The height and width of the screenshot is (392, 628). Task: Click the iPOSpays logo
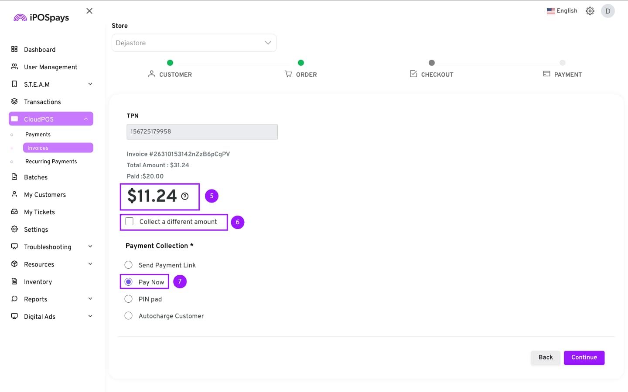[x=41, y=17]
